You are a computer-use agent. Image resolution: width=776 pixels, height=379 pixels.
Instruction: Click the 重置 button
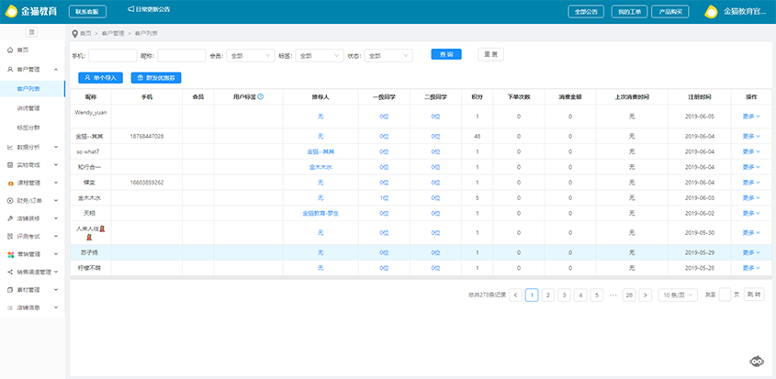click(490, 54)
